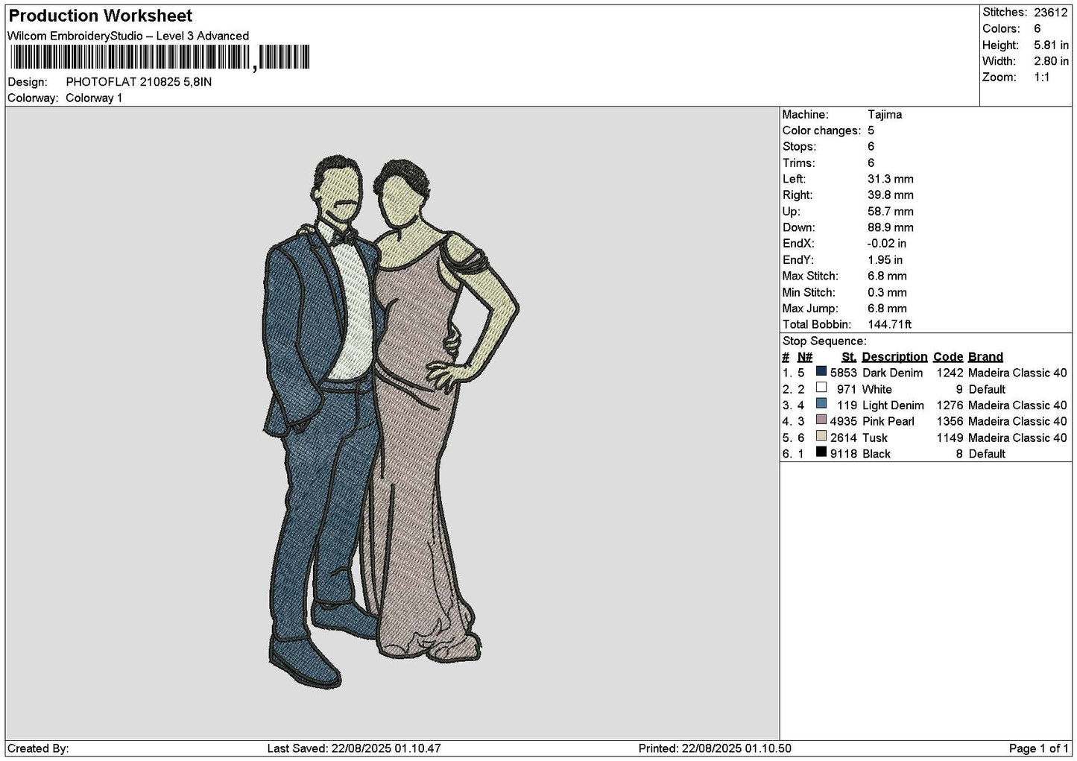Click the 'Created By:' footer label
This screenshot has height=761, width=1077.
coord(38,748)
